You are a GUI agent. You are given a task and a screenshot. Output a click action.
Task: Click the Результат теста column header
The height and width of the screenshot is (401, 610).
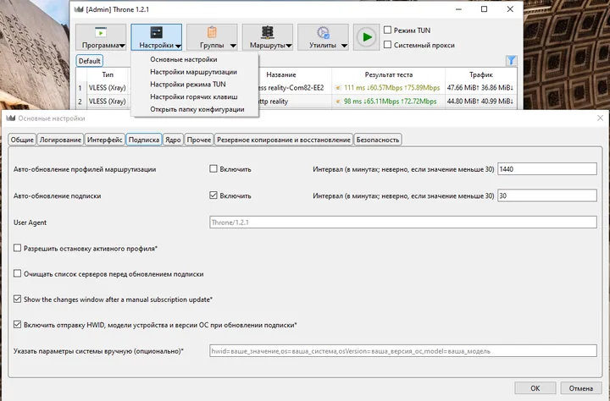click(388, 74)
